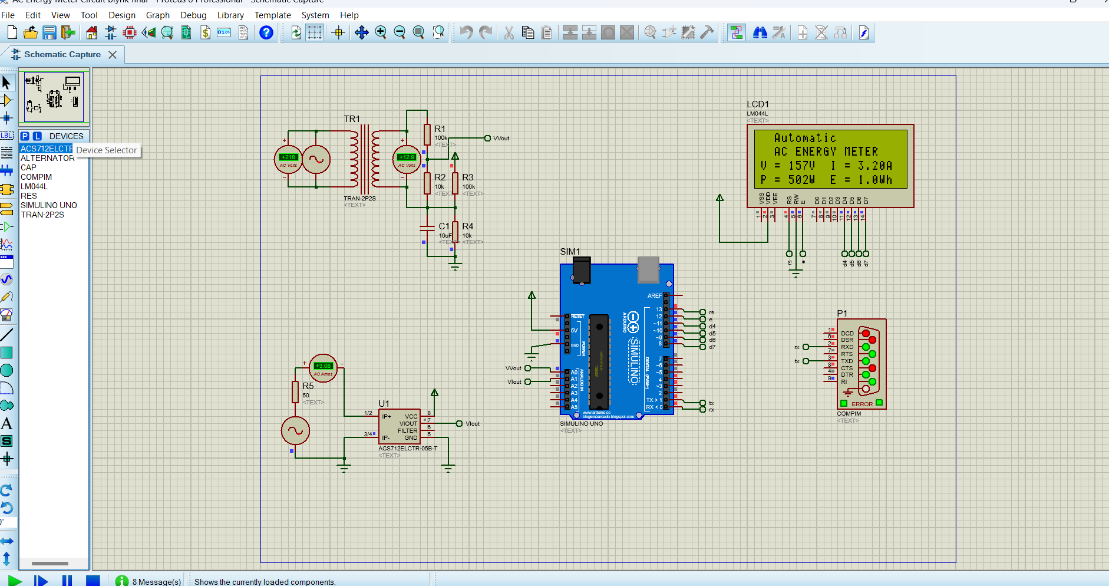The width and height of the screenshot is (1109, 586).
Task: Select SIMULINO UNO in the devices list
Action: click(x=48, y=205)
